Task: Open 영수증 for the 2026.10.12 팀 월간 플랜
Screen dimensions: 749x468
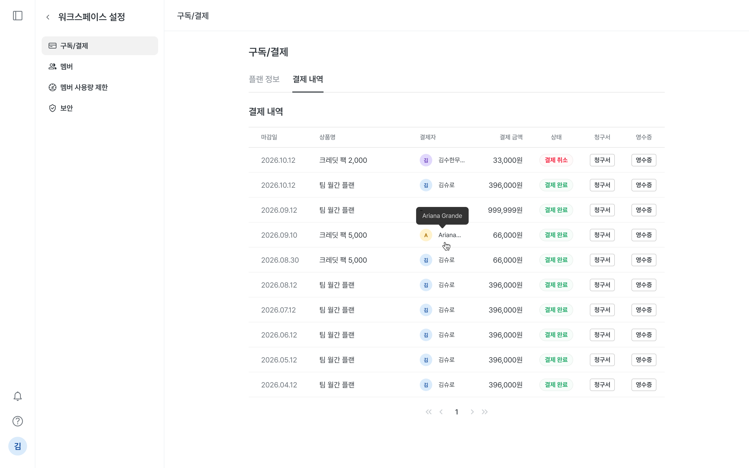Action: click(x=644, y=185)
